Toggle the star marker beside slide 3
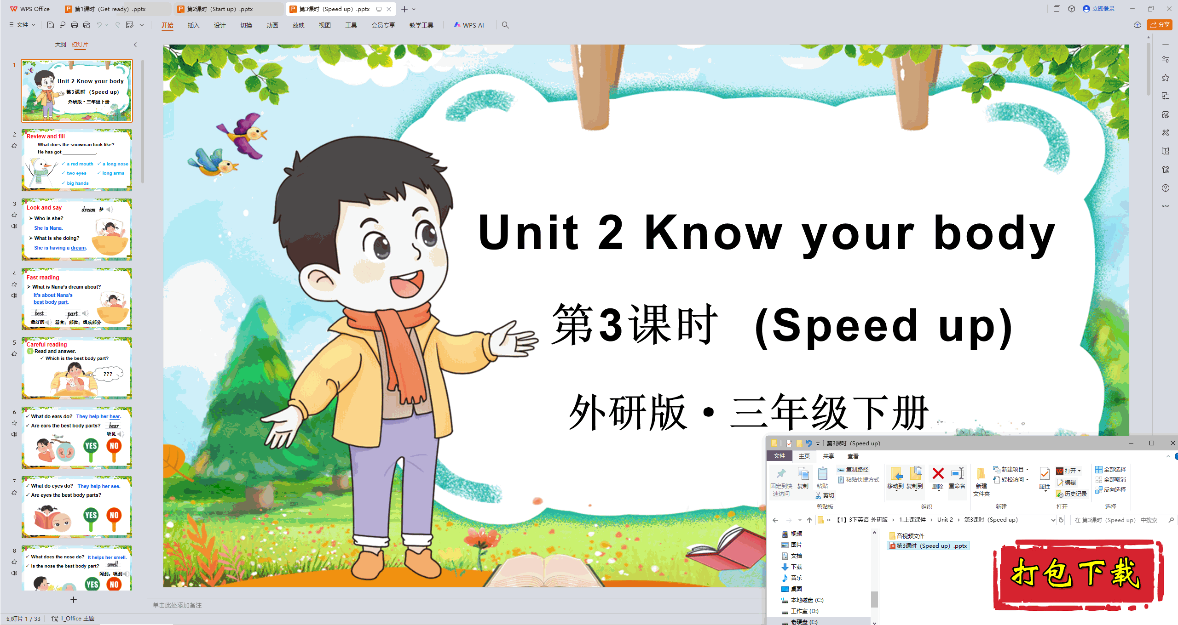 tap(14, 215)
